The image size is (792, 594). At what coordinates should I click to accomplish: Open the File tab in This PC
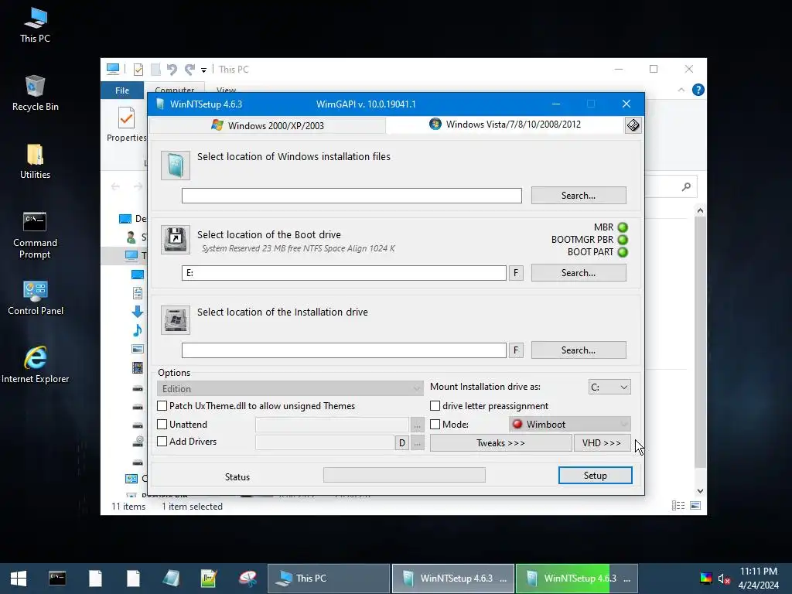(x=122, y=90)
